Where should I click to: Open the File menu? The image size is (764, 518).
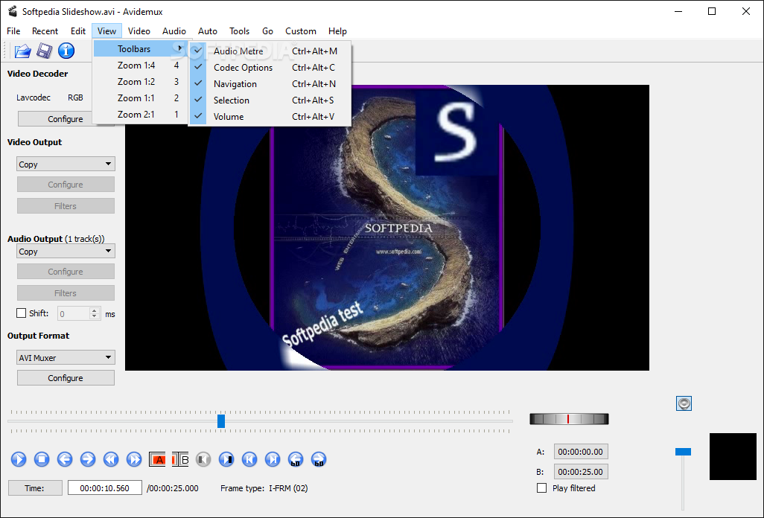click(13, 31)
